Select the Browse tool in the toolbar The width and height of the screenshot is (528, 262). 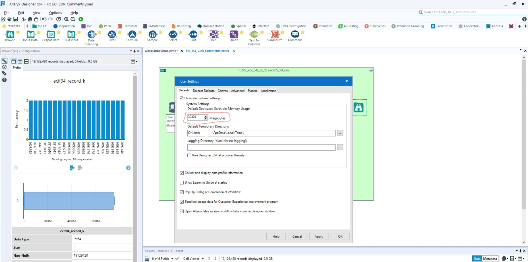(10, 35)
